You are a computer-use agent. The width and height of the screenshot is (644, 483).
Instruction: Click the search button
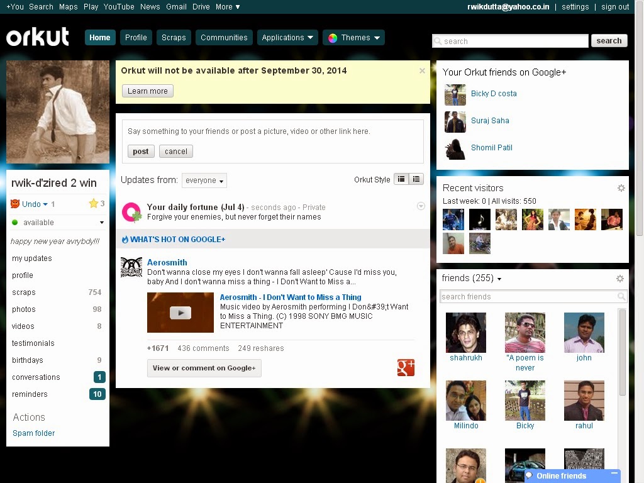pos(609,41)
